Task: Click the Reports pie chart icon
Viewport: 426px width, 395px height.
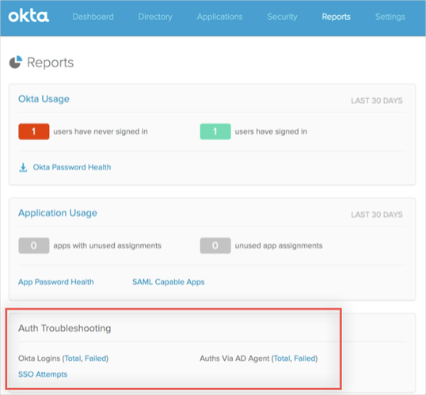Action: click(16, 63)
